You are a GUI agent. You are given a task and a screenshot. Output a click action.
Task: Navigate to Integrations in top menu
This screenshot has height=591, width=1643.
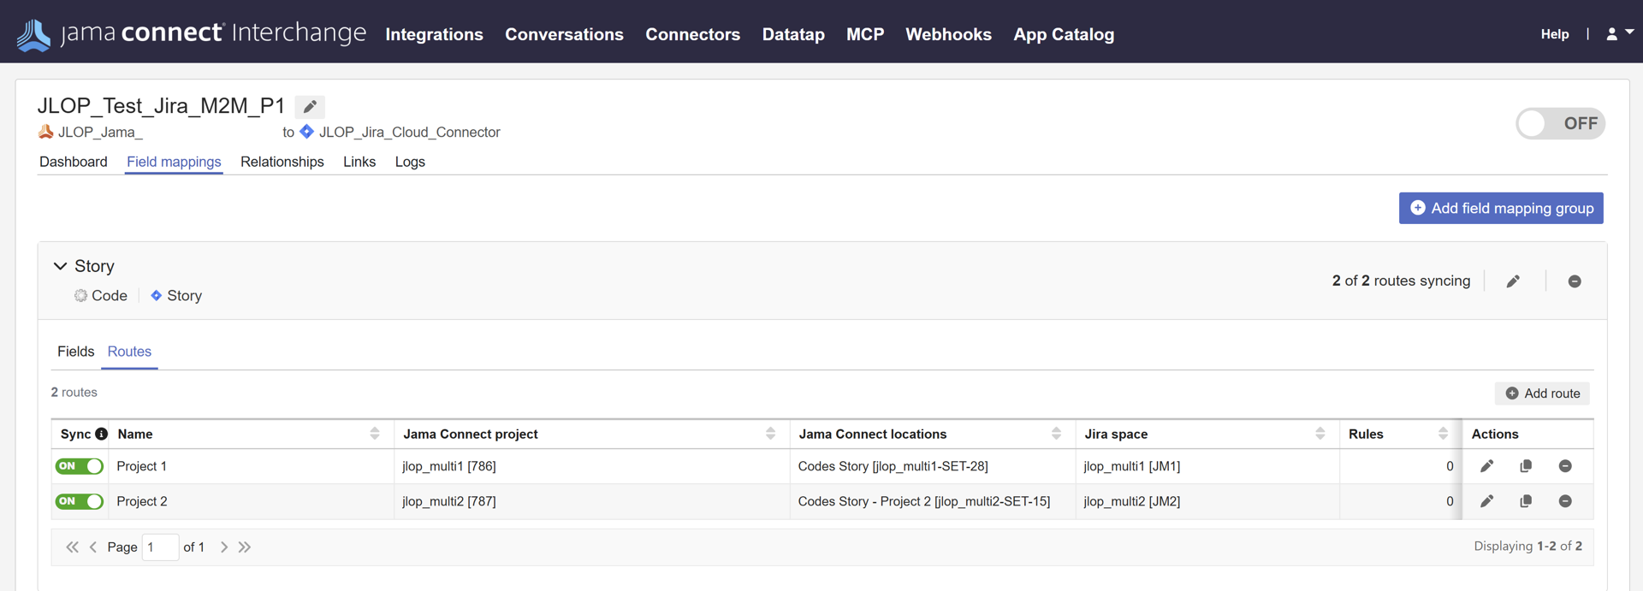[x=434, y=34]
